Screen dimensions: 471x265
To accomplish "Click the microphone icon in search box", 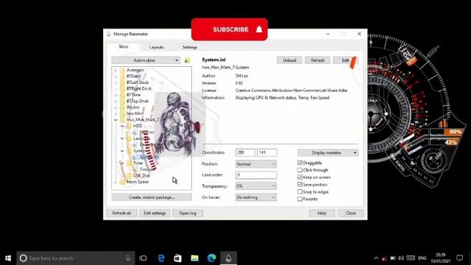I will (x=128, y=258).
